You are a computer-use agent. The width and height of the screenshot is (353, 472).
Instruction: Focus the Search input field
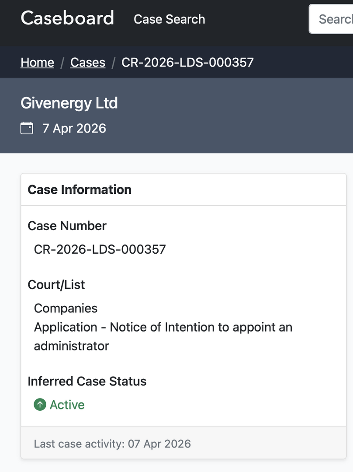334,19
